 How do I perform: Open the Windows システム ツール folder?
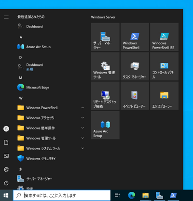click(x=51, y=148)
